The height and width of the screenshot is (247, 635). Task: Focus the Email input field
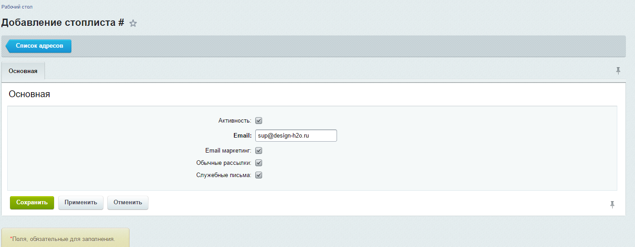pos(296,135)
